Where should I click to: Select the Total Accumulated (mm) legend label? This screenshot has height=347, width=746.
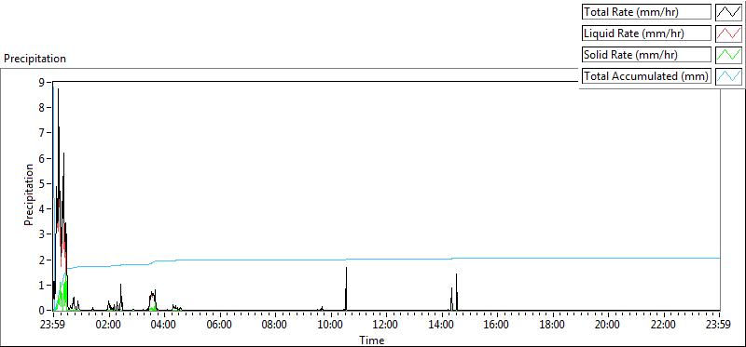(x=646, y=76)
